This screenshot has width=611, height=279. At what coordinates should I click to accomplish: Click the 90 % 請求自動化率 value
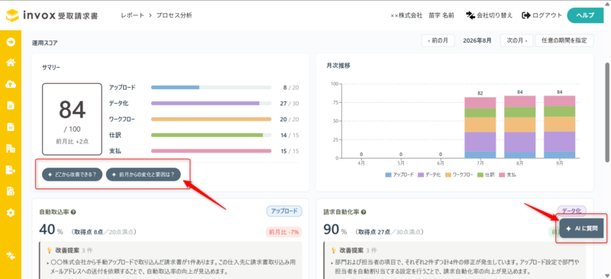pos(335,230)
